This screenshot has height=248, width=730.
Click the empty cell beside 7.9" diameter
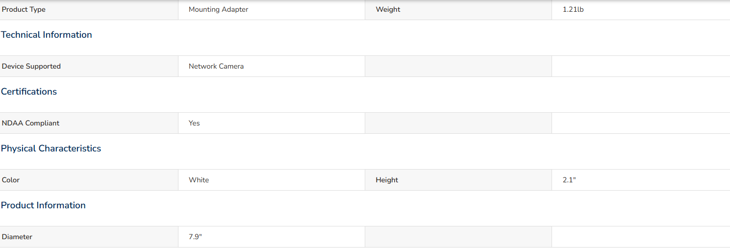(x=458, y=237)
